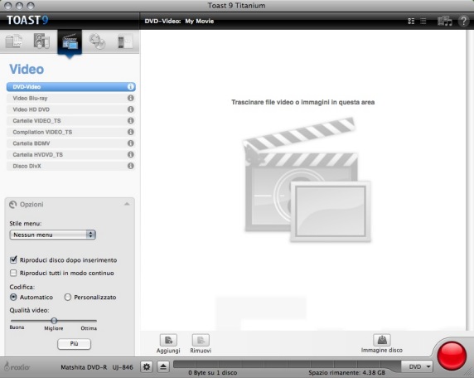Open the Convert project category icon
474x378 pixels.
[x=125, y=41]
